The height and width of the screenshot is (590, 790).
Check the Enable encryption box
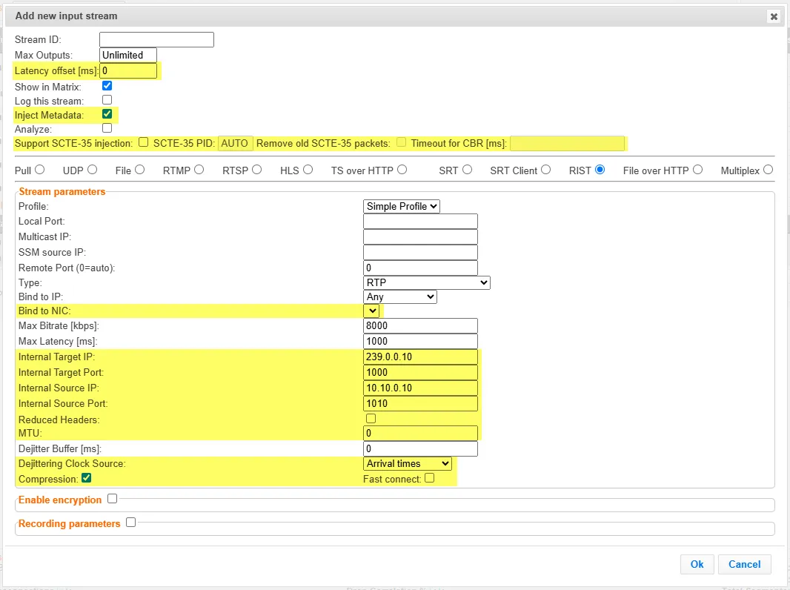pyautogui.click(x=113, y=498)
